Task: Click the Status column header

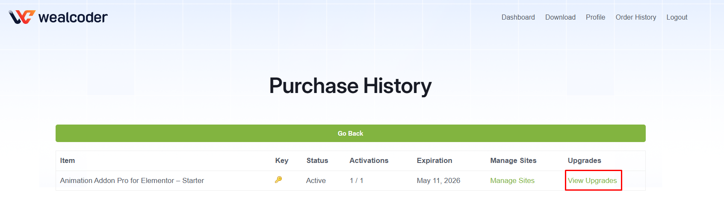Action: pyautogui.click(x=317, y=160)
